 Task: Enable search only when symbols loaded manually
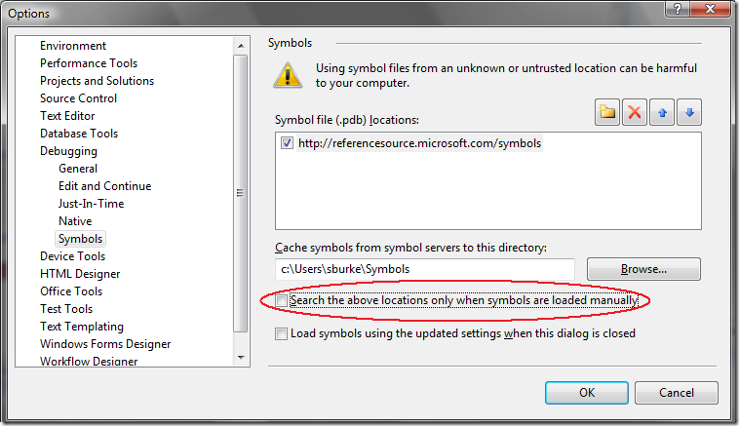click(282, 300)
